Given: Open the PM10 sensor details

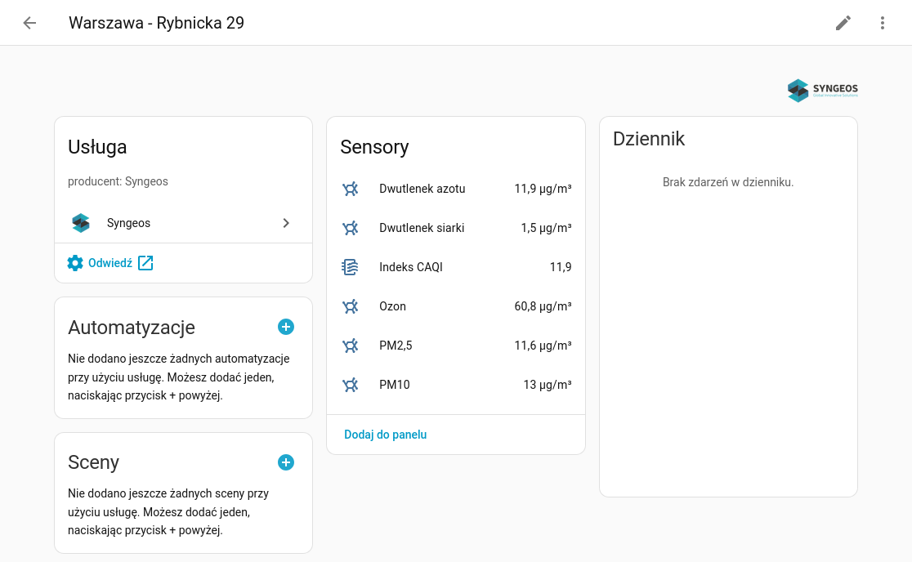Looking at the screenshot, I should [395, 385].
